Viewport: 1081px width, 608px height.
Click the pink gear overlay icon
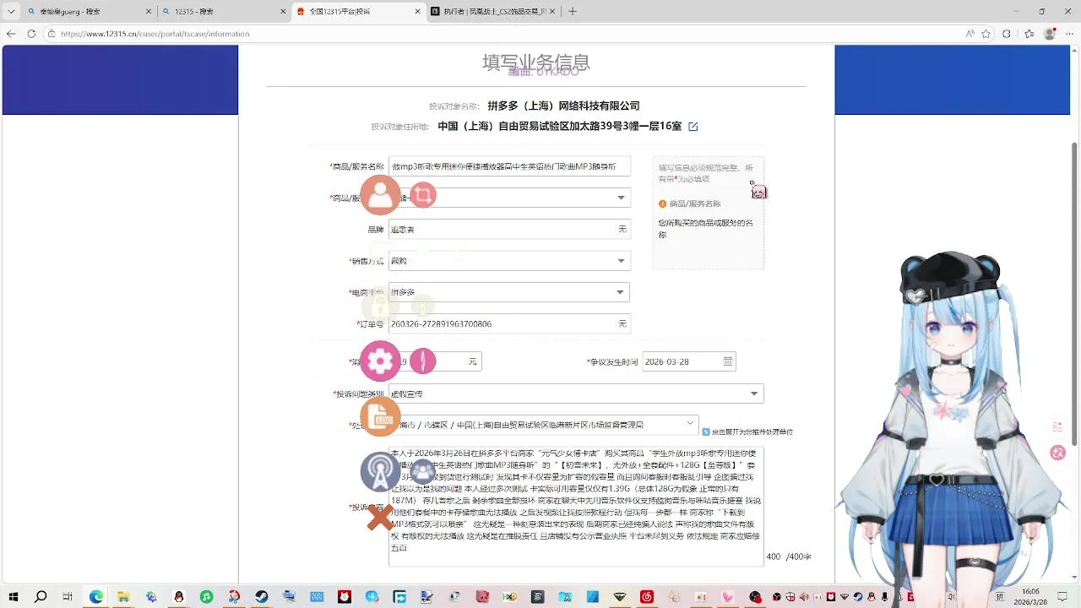380,361
